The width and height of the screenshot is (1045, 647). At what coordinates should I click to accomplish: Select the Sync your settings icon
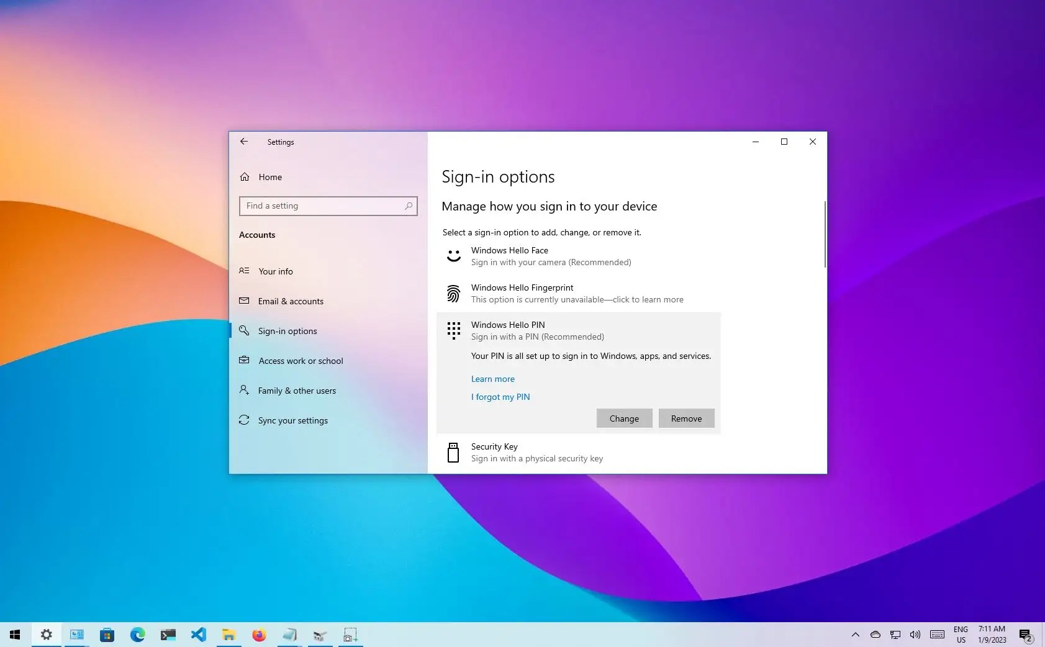(x=245, y=420)
